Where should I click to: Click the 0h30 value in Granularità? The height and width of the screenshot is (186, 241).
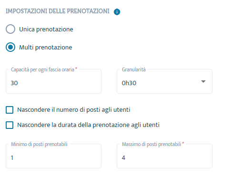129,83
